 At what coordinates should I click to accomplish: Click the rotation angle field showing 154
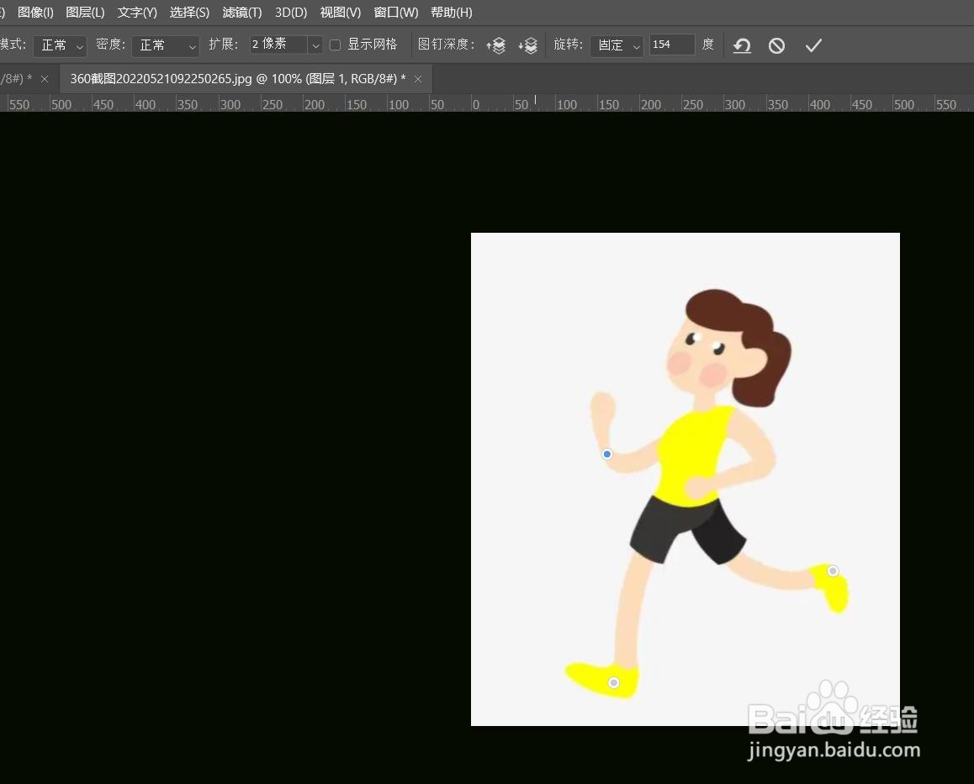(671, 45)
